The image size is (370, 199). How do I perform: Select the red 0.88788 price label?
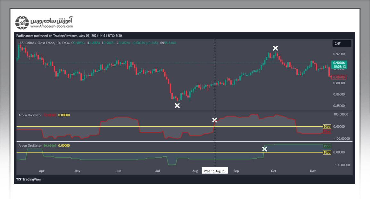pyautogui.click(x=339, y=77)
